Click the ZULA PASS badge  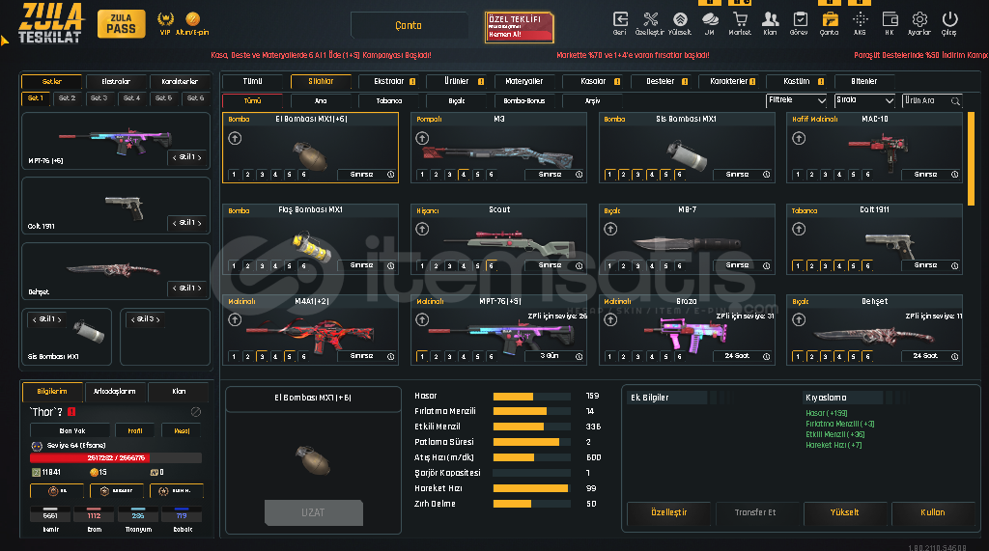coord(121,24)
